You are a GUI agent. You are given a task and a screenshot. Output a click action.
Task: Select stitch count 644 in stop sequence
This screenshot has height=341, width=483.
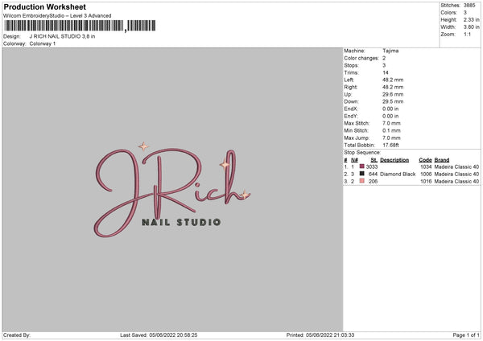[x=373, y=175]
